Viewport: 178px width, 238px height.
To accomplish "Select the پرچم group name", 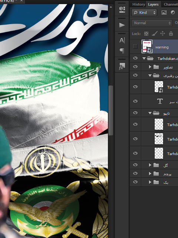I will 167,174.
